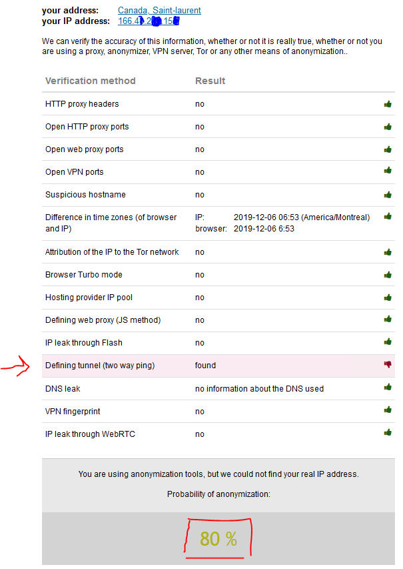Screen dimensions: 403x569
Task: Click thumbs-up icon for IP leak through WebRTC
Action: (388, 432)
